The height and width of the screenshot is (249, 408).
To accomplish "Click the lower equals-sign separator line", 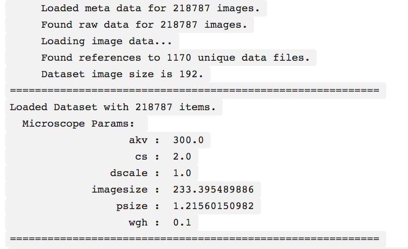I will click(x=194, y=239).
